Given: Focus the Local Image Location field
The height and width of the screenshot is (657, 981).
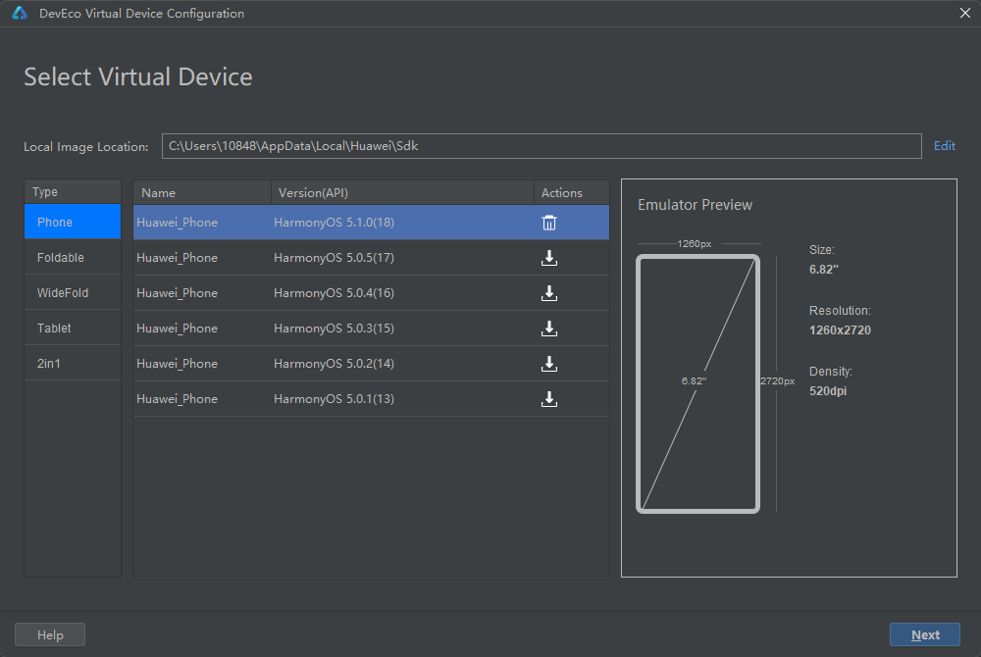Looking at the screenshot, I should [542, 146].
